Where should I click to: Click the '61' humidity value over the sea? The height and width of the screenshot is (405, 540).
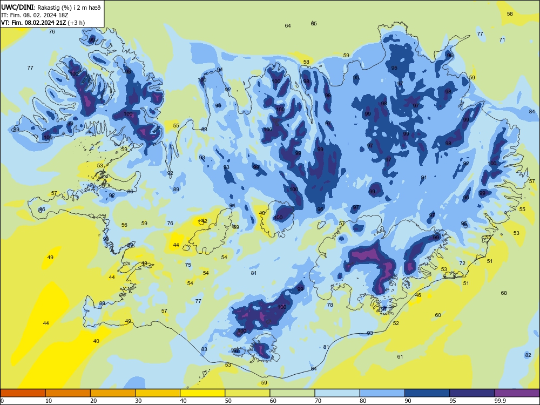point(400,356)
